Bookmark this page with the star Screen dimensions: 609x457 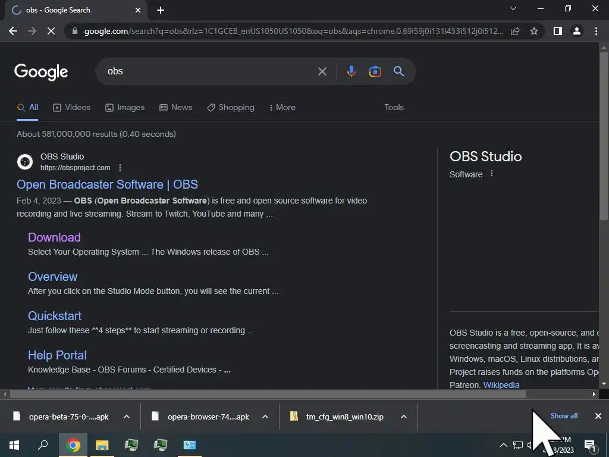pyautogui.click(x=534, y=31)
